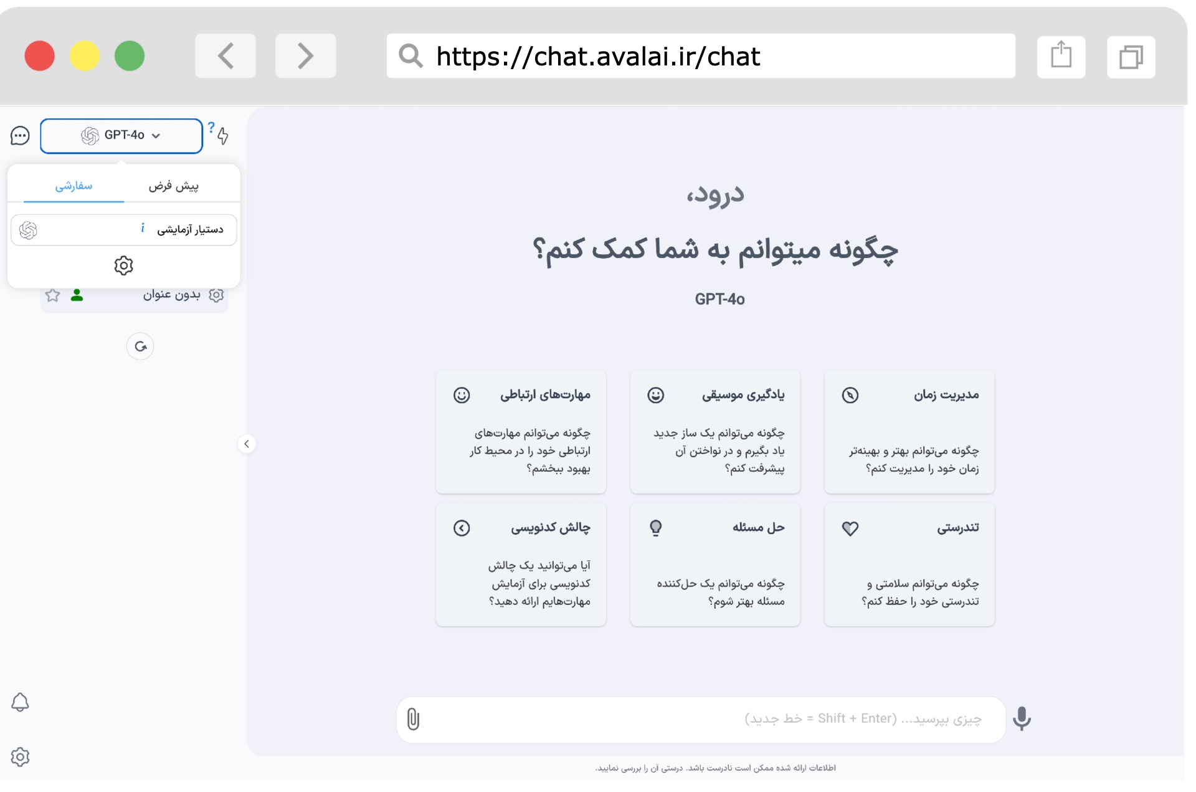
Task: Choose the چالش کدنویسی suggestion card
Action: 521,565
